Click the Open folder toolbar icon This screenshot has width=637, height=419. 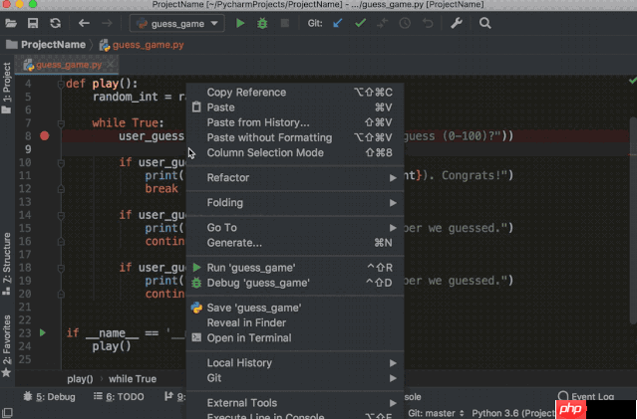(x=11, y=23)
